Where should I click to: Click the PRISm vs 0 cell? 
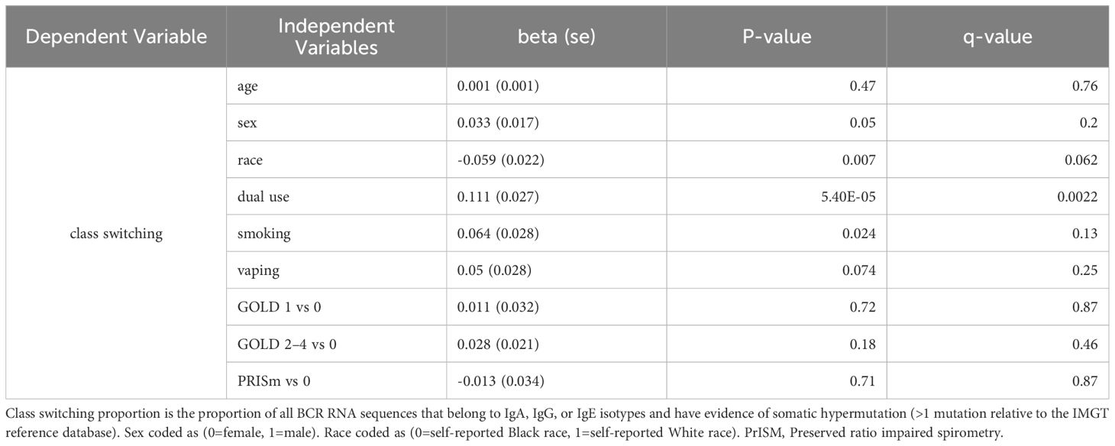(x=337, y=380)
